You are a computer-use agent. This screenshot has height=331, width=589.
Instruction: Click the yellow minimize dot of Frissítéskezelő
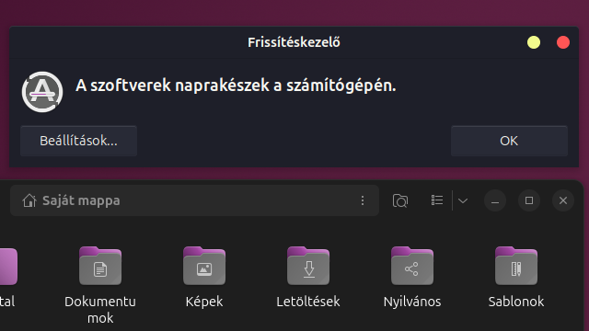pos(534,42)
